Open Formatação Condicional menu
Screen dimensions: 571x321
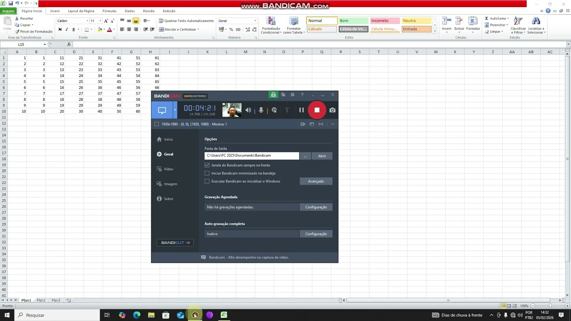[271, 25]
